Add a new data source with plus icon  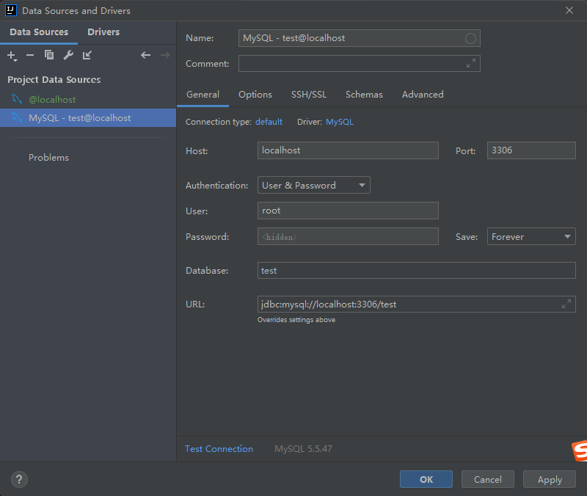12,56
